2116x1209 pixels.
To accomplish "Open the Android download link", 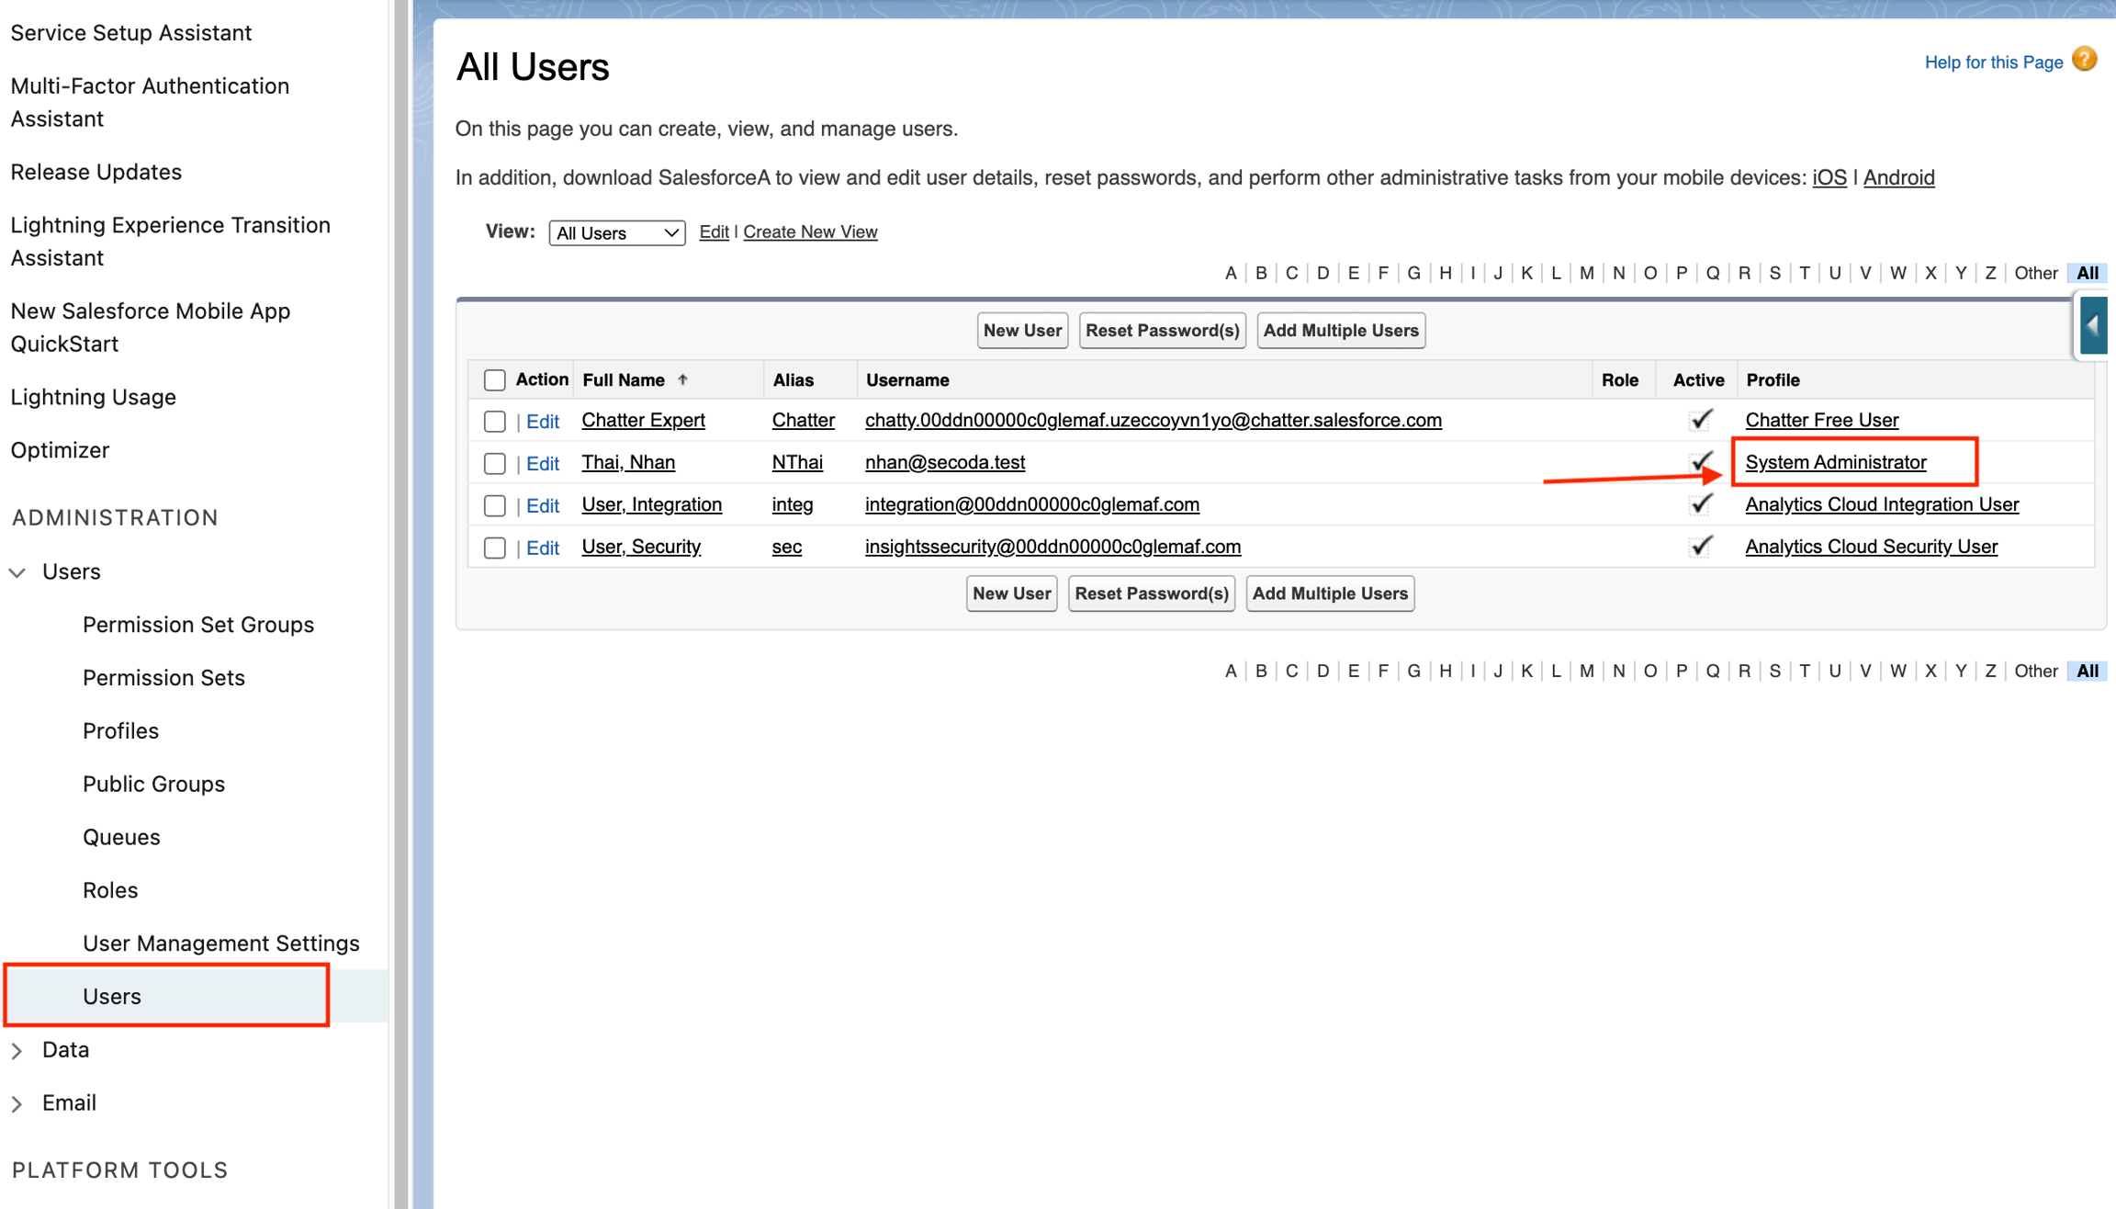I will tap(1898, 177).
